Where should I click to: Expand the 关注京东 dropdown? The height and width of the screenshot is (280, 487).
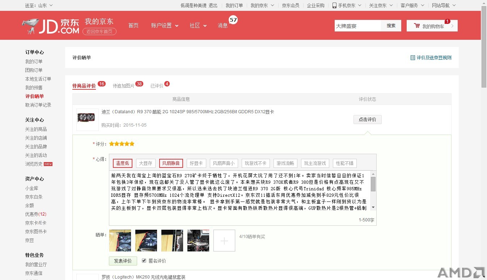(x=381, y=5)
